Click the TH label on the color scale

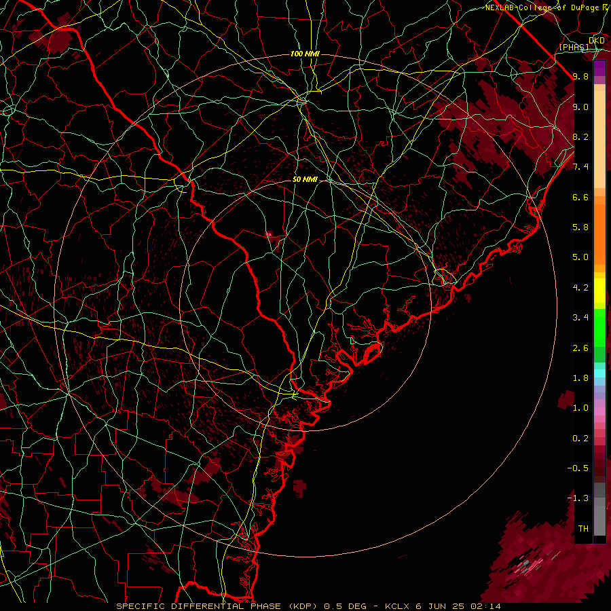point(583,529)
